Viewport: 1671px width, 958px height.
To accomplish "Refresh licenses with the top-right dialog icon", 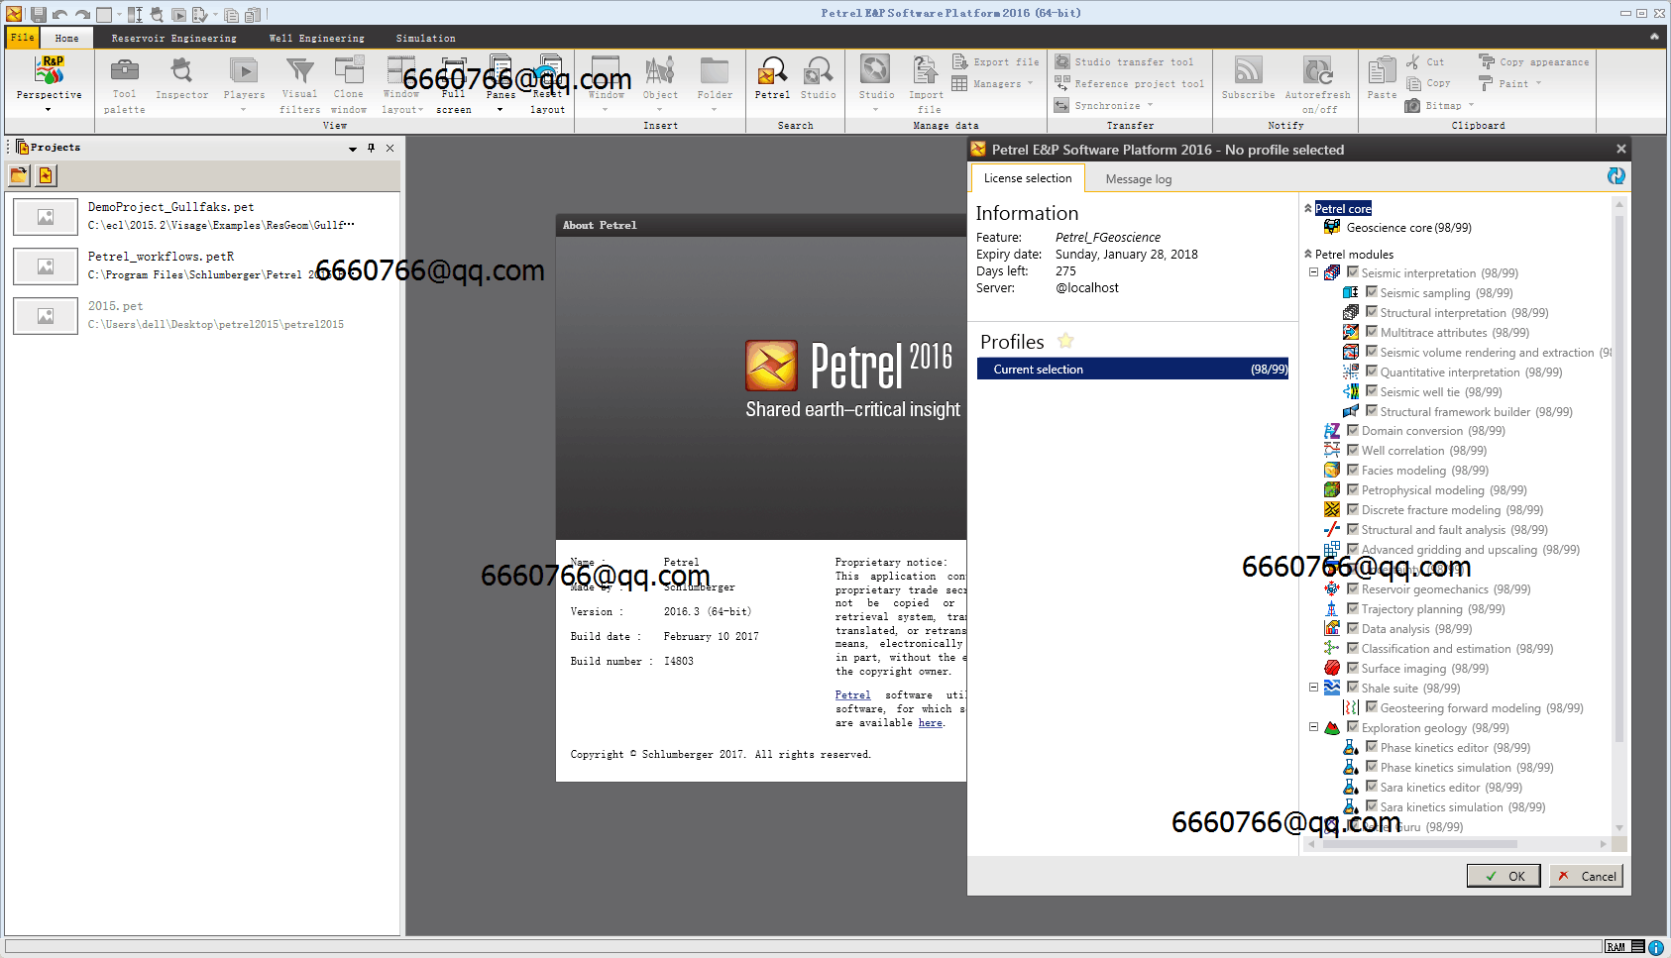I will coord(1615,175).
